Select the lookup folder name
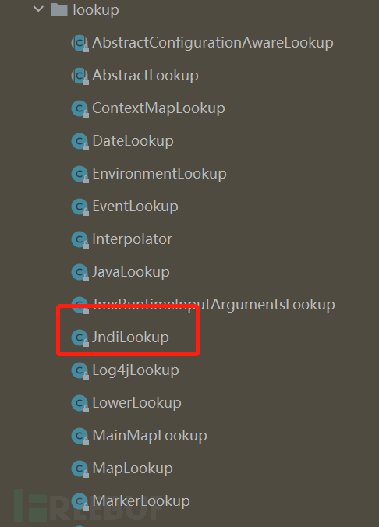 coord(96,10)
